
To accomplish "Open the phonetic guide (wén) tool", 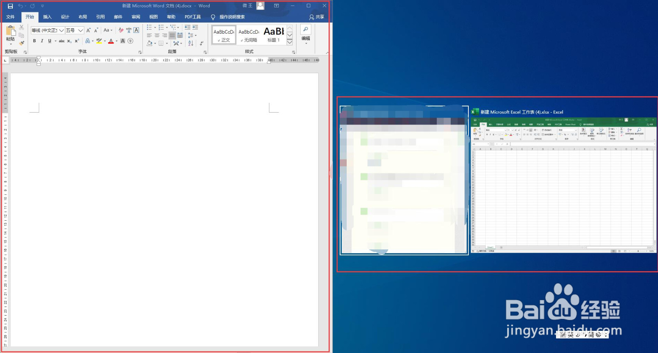I will point(129,30).
